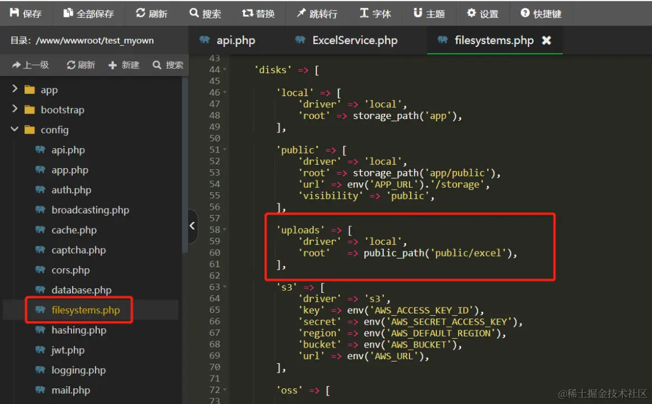Click the file tree vertical scrollbar
The height and width of the screenshot is (404, 652).
pos(185,164)
